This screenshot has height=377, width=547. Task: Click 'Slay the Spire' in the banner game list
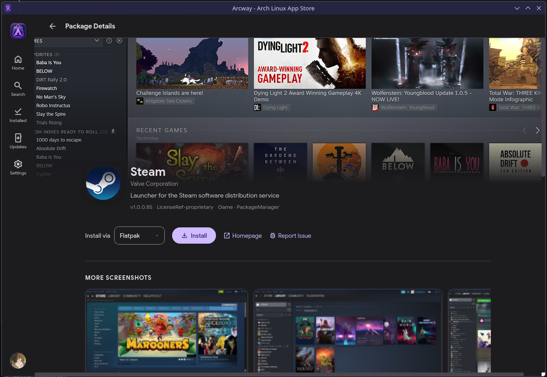coord(51,114)
